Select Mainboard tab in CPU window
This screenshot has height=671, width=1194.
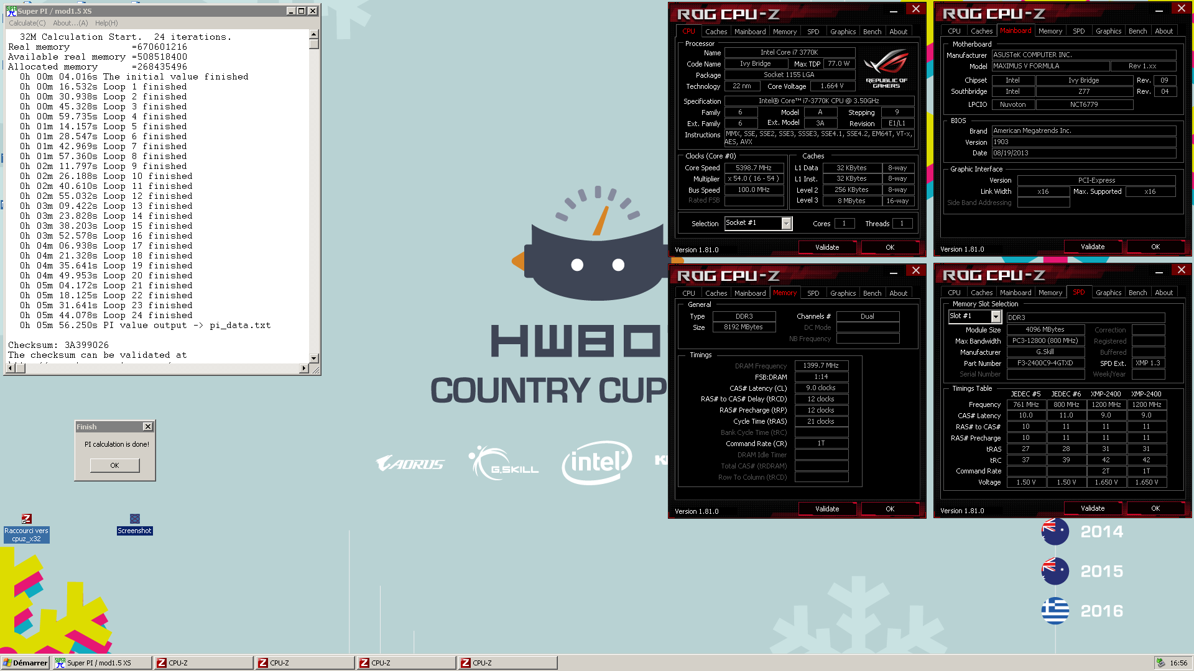pos(750,32)
